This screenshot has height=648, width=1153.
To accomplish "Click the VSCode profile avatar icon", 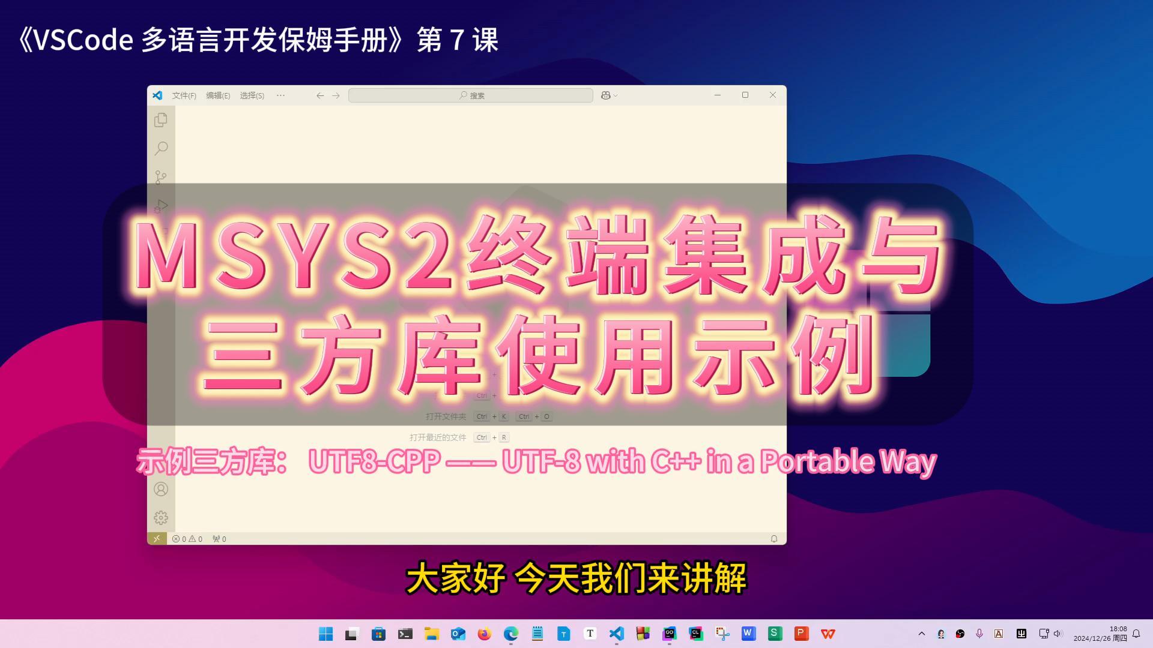I will click(x=161, y=489).
